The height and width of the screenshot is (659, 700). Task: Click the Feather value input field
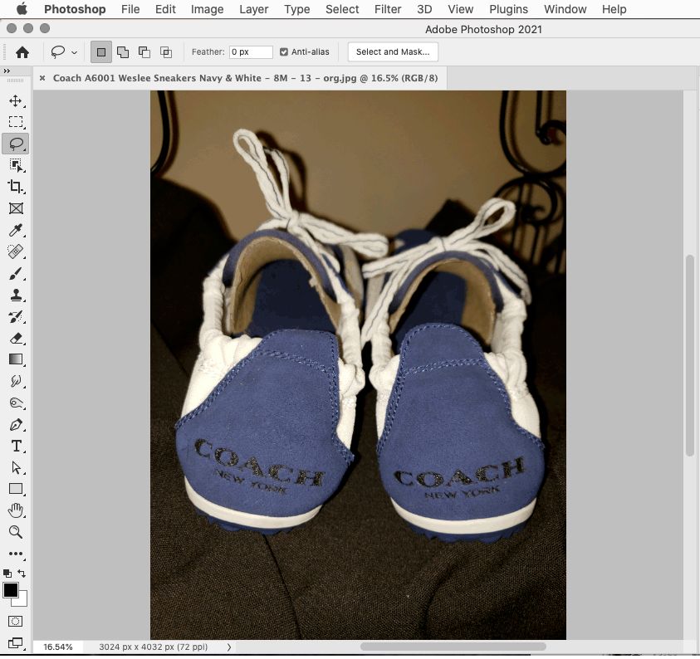click(251, 52)
